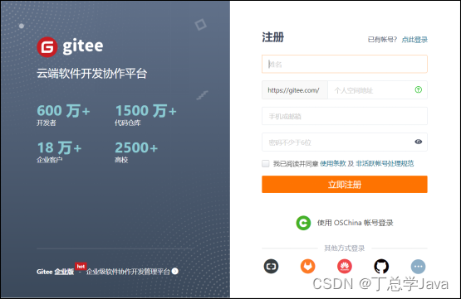Screen dimensions: 461x299
Task: Click the 云端软件开发协作平台 slogan
Action: point(91,74)
